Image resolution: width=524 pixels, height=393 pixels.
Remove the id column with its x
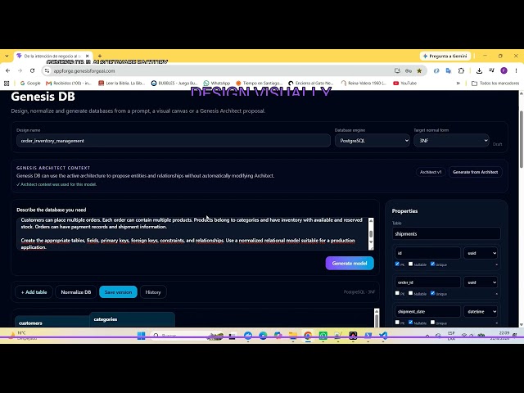pos(496,264)
